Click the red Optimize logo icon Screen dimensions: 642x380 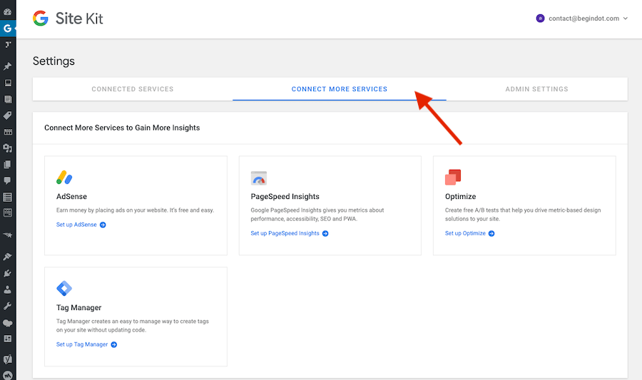[x=453, y=177]
